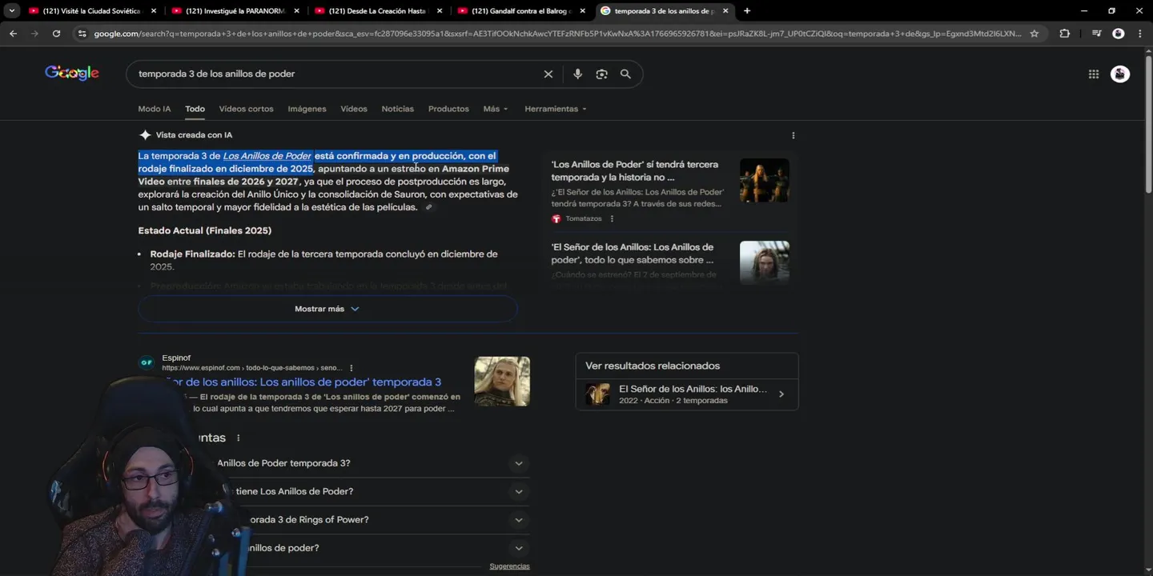Click 'Ver resultados relacionados' heading
Viewport: 1153px width, 576px height.
653,366
